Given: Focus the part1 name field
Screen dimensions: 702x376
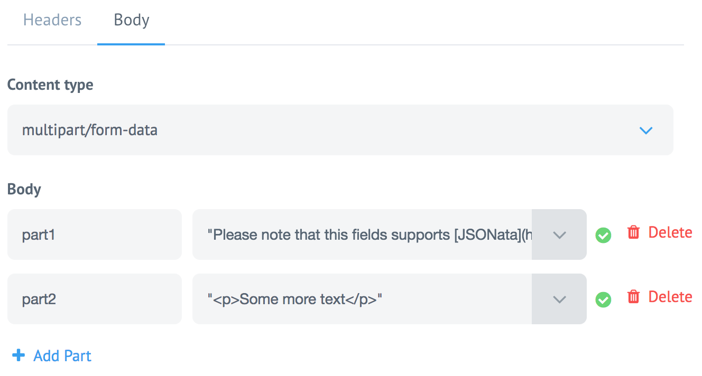Looking at the screenshot, I should click(x=94, y=234).
